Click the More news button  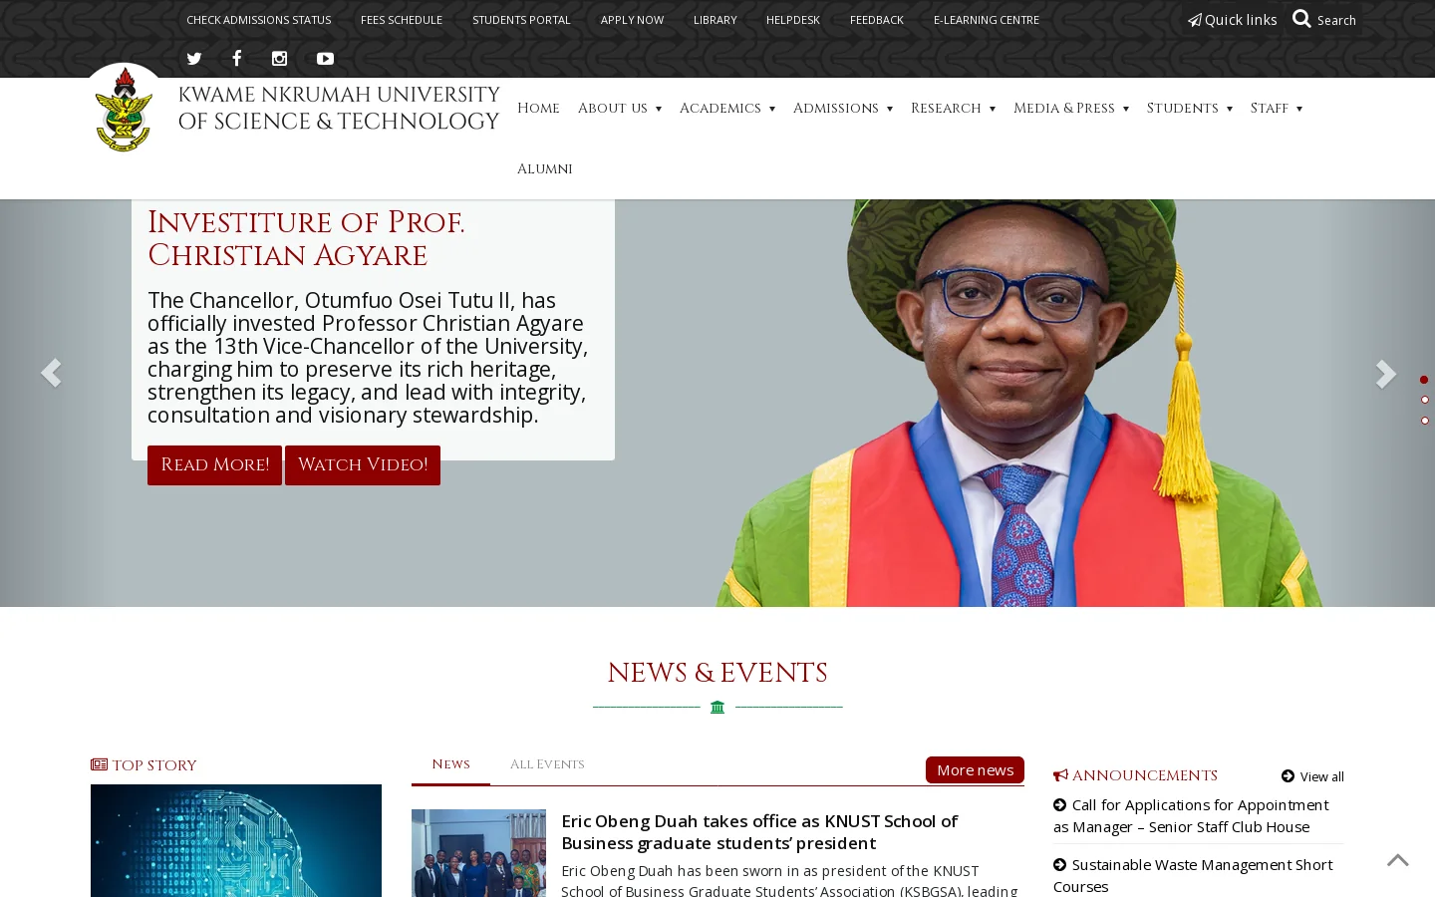[975, 769]
